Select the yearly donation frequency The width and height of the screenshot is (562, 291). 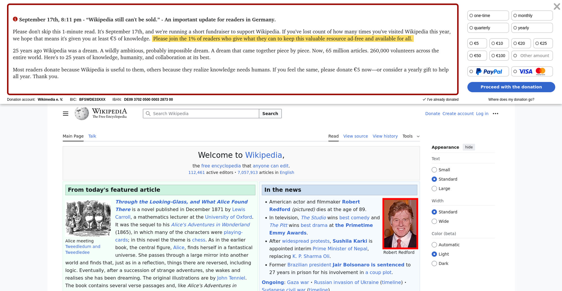pyautogui.click(x=532, y=28)
